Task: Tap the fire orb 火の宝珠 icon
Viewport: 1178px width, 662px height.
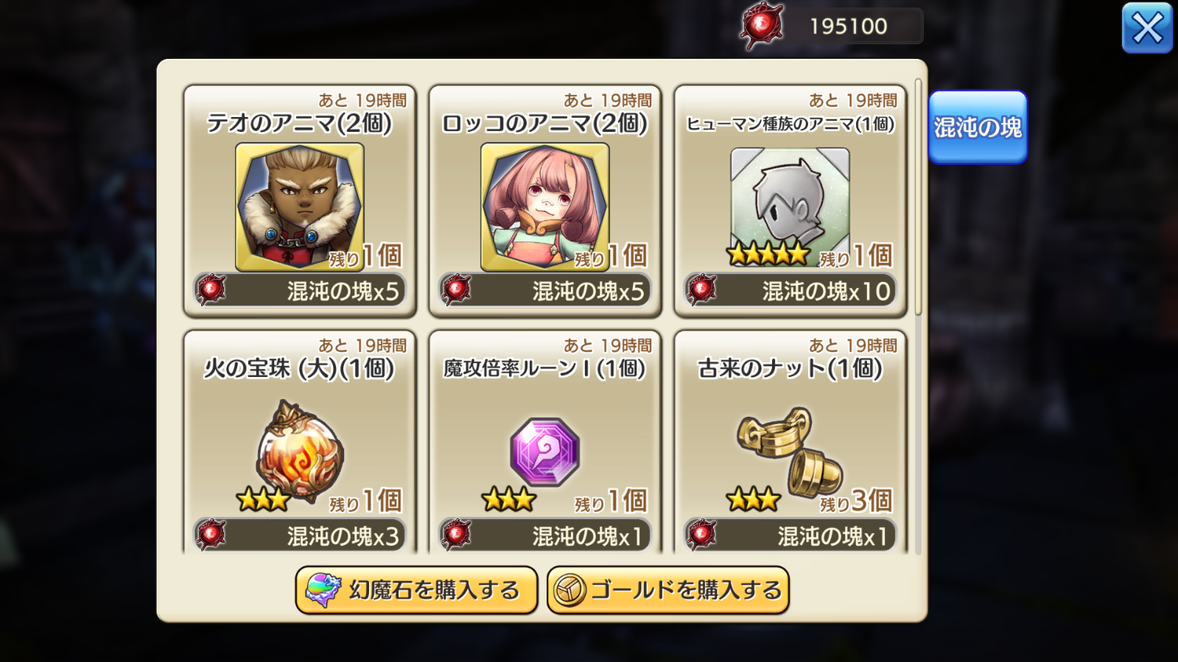Action: point(300,449)
